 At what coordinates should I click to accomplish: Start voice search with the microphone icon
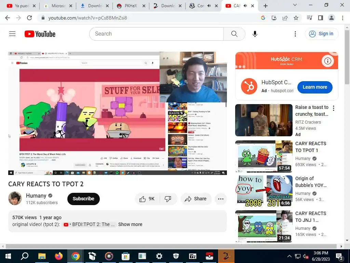(x=255, y=34)
